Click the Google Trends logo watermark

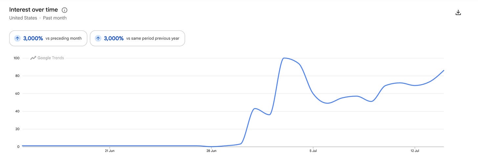coord(47,58)
